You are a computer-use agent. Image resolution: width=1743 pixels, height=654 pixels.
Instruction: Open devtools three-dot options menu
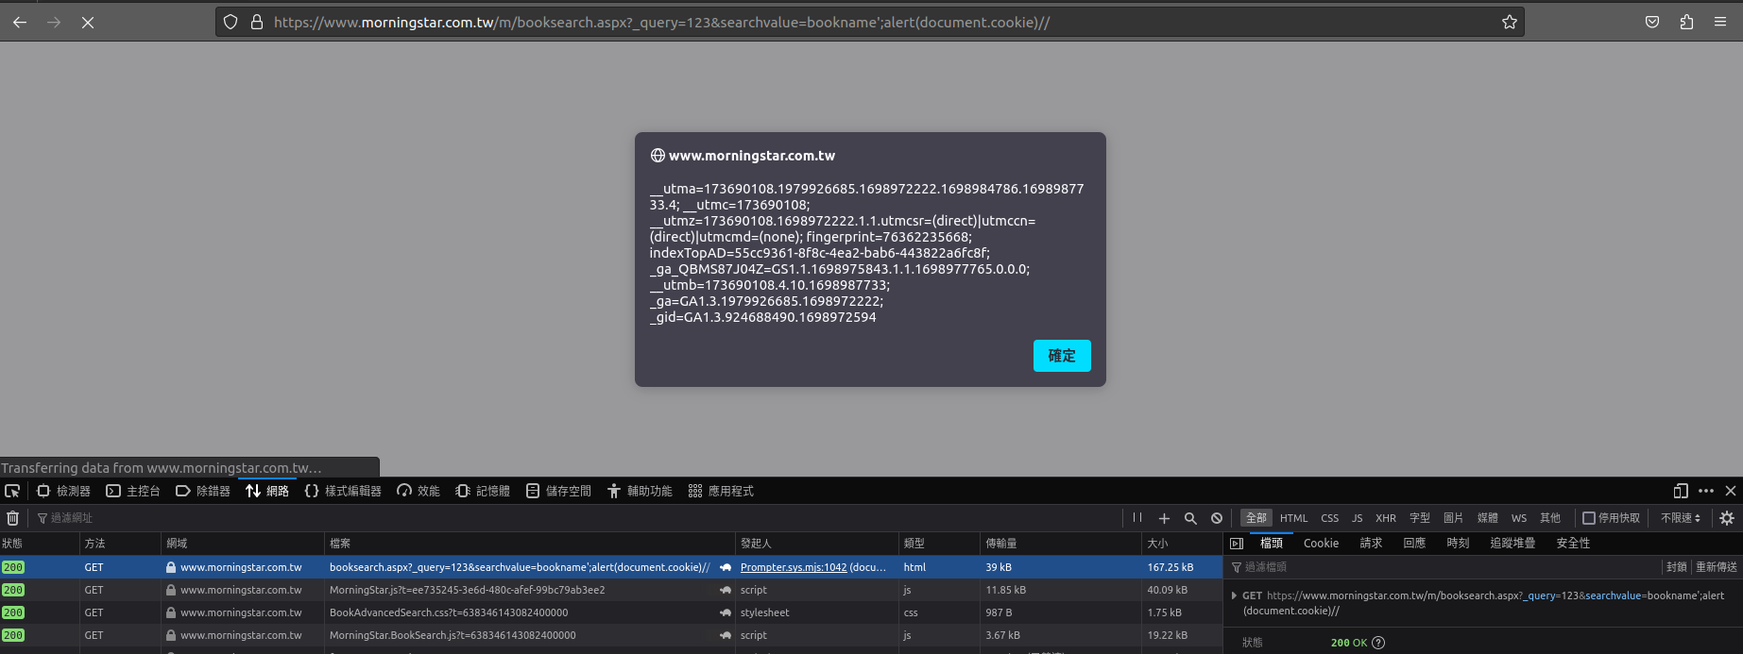click(x=1706, y=491)
